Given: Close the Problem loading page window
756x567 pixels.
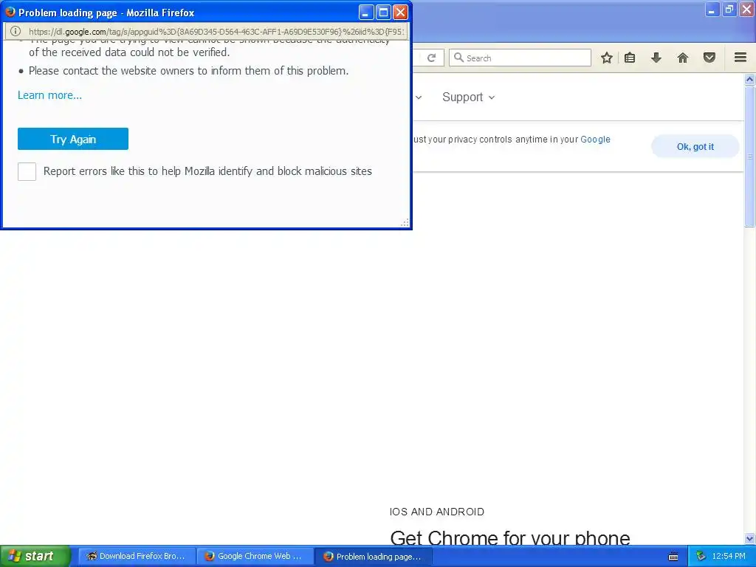Looking at the screenshot, I should [401, 12].
